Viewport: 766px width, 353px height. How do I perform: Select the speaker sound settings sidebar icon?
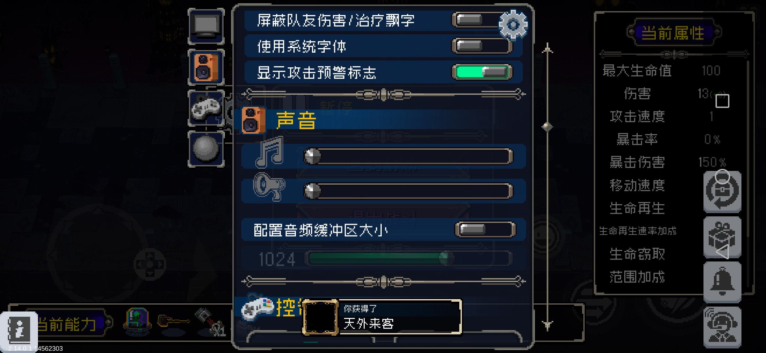click(x=206, y=68)
